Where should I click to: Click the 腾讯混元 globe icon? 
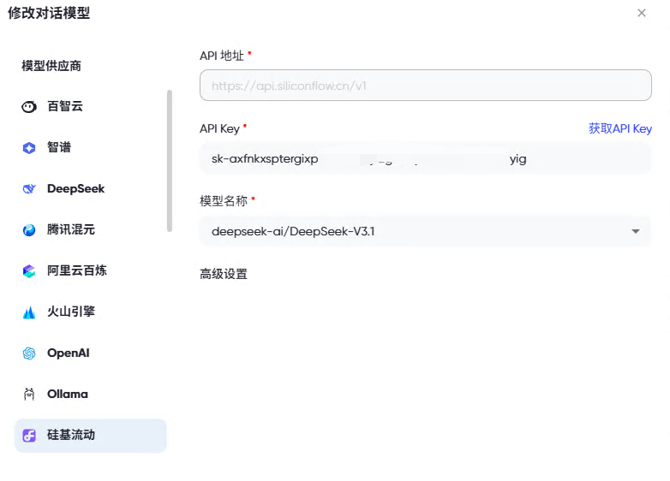tap(29, 230)
